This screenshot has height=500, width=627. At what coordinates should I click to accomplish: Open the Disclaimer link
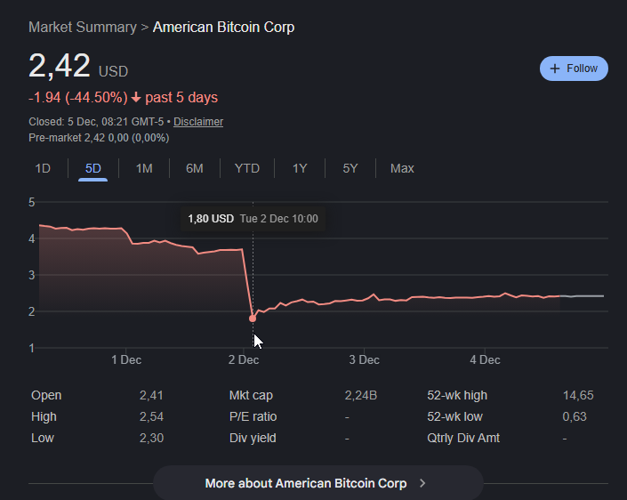pos(198,122)
